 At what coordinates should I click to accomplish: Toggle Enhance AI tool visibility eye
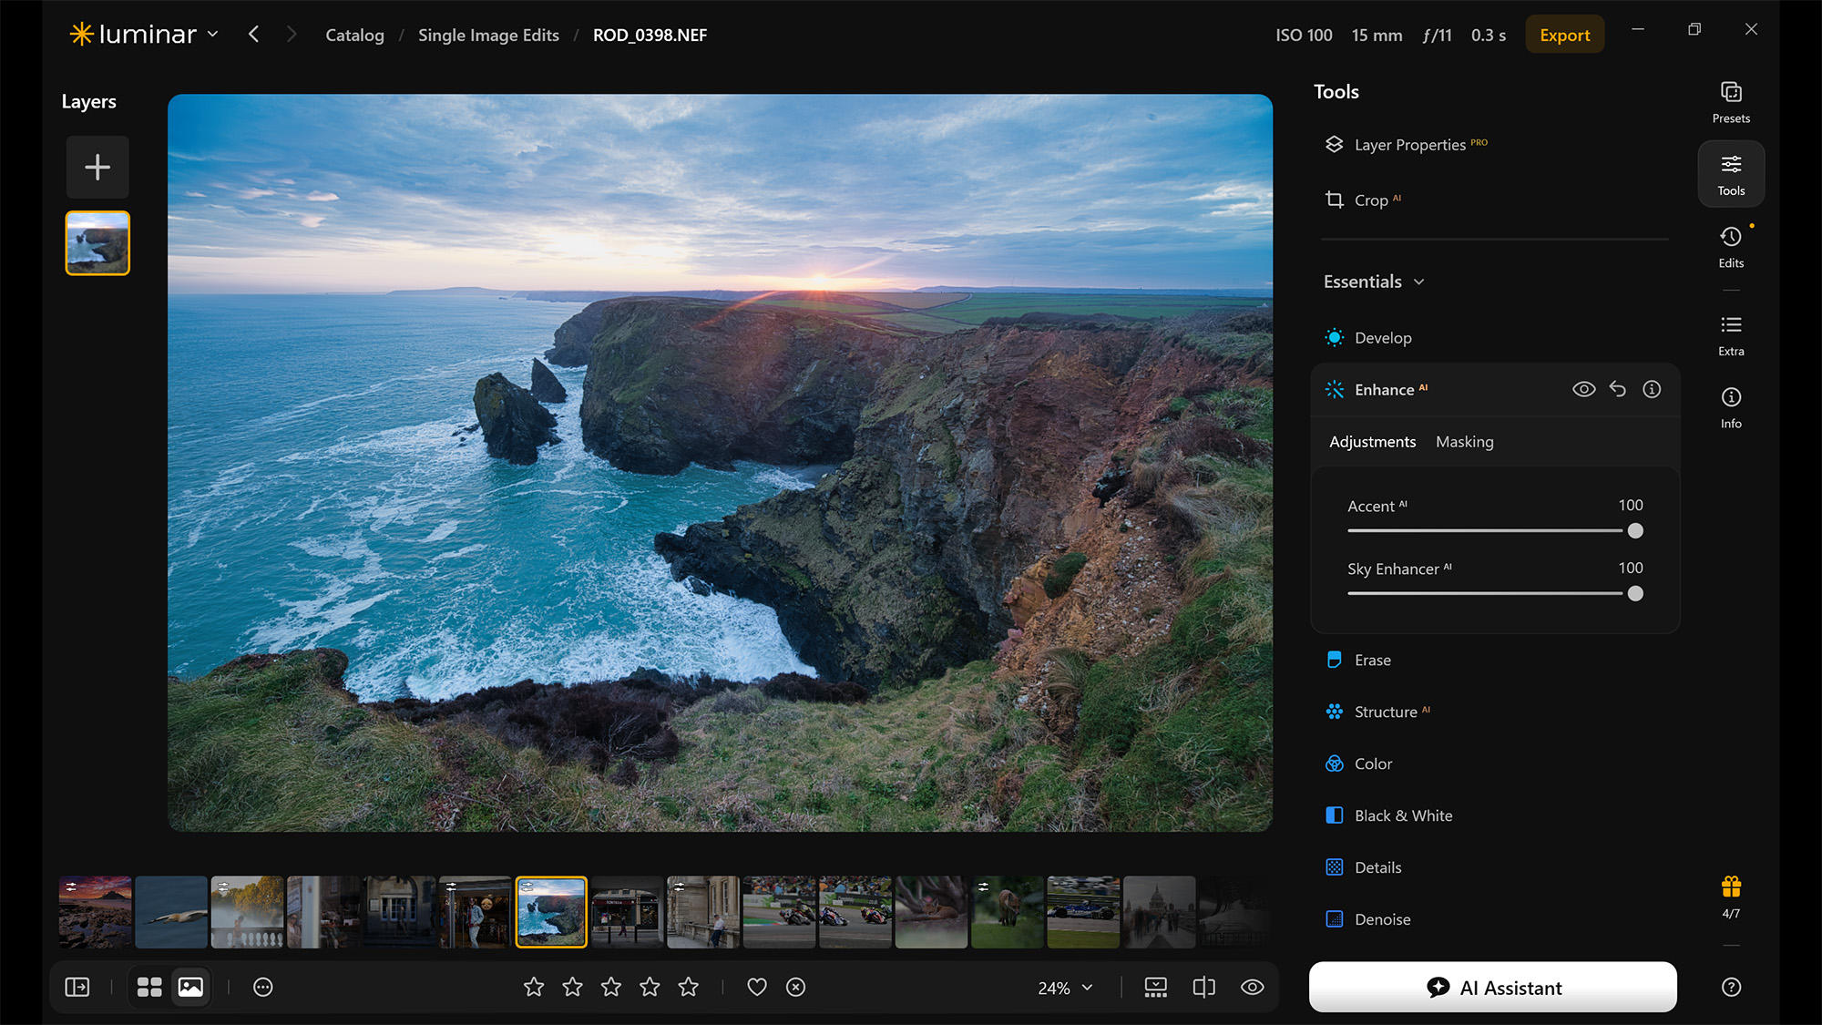point(1583,389)
